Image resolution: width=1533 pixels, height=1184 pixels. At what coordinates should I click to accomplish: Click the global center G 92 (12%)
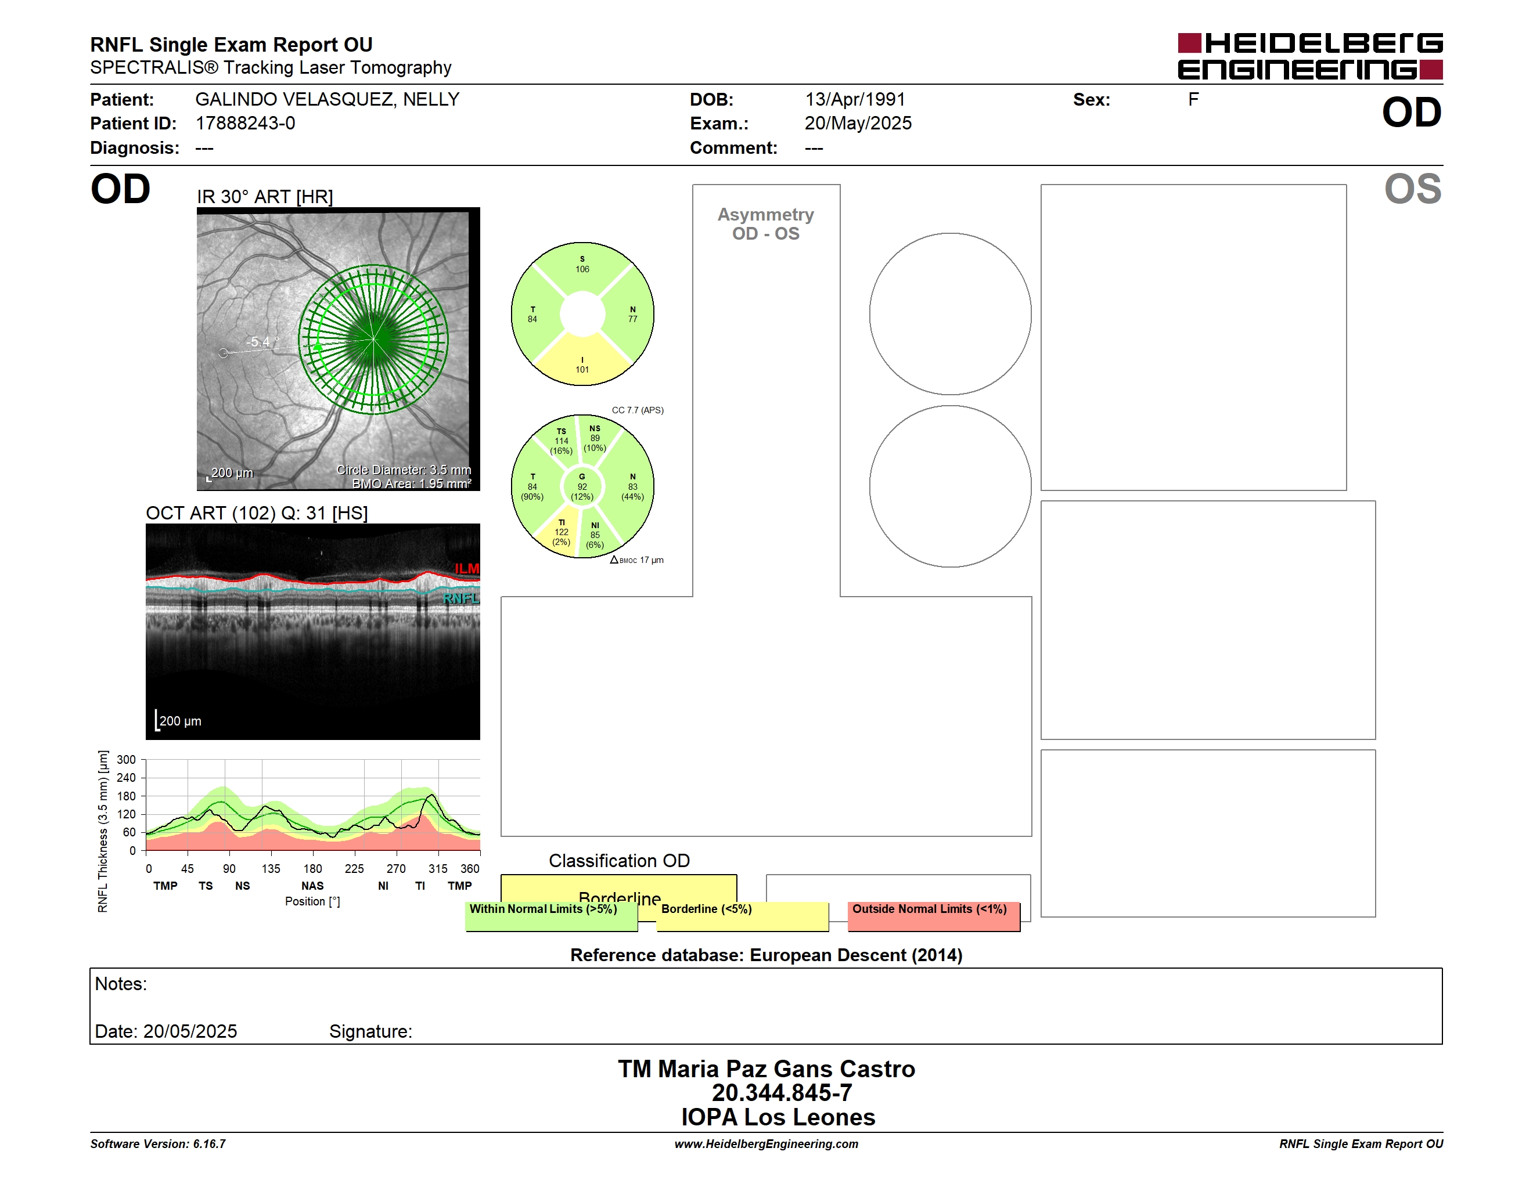(582, 487)
